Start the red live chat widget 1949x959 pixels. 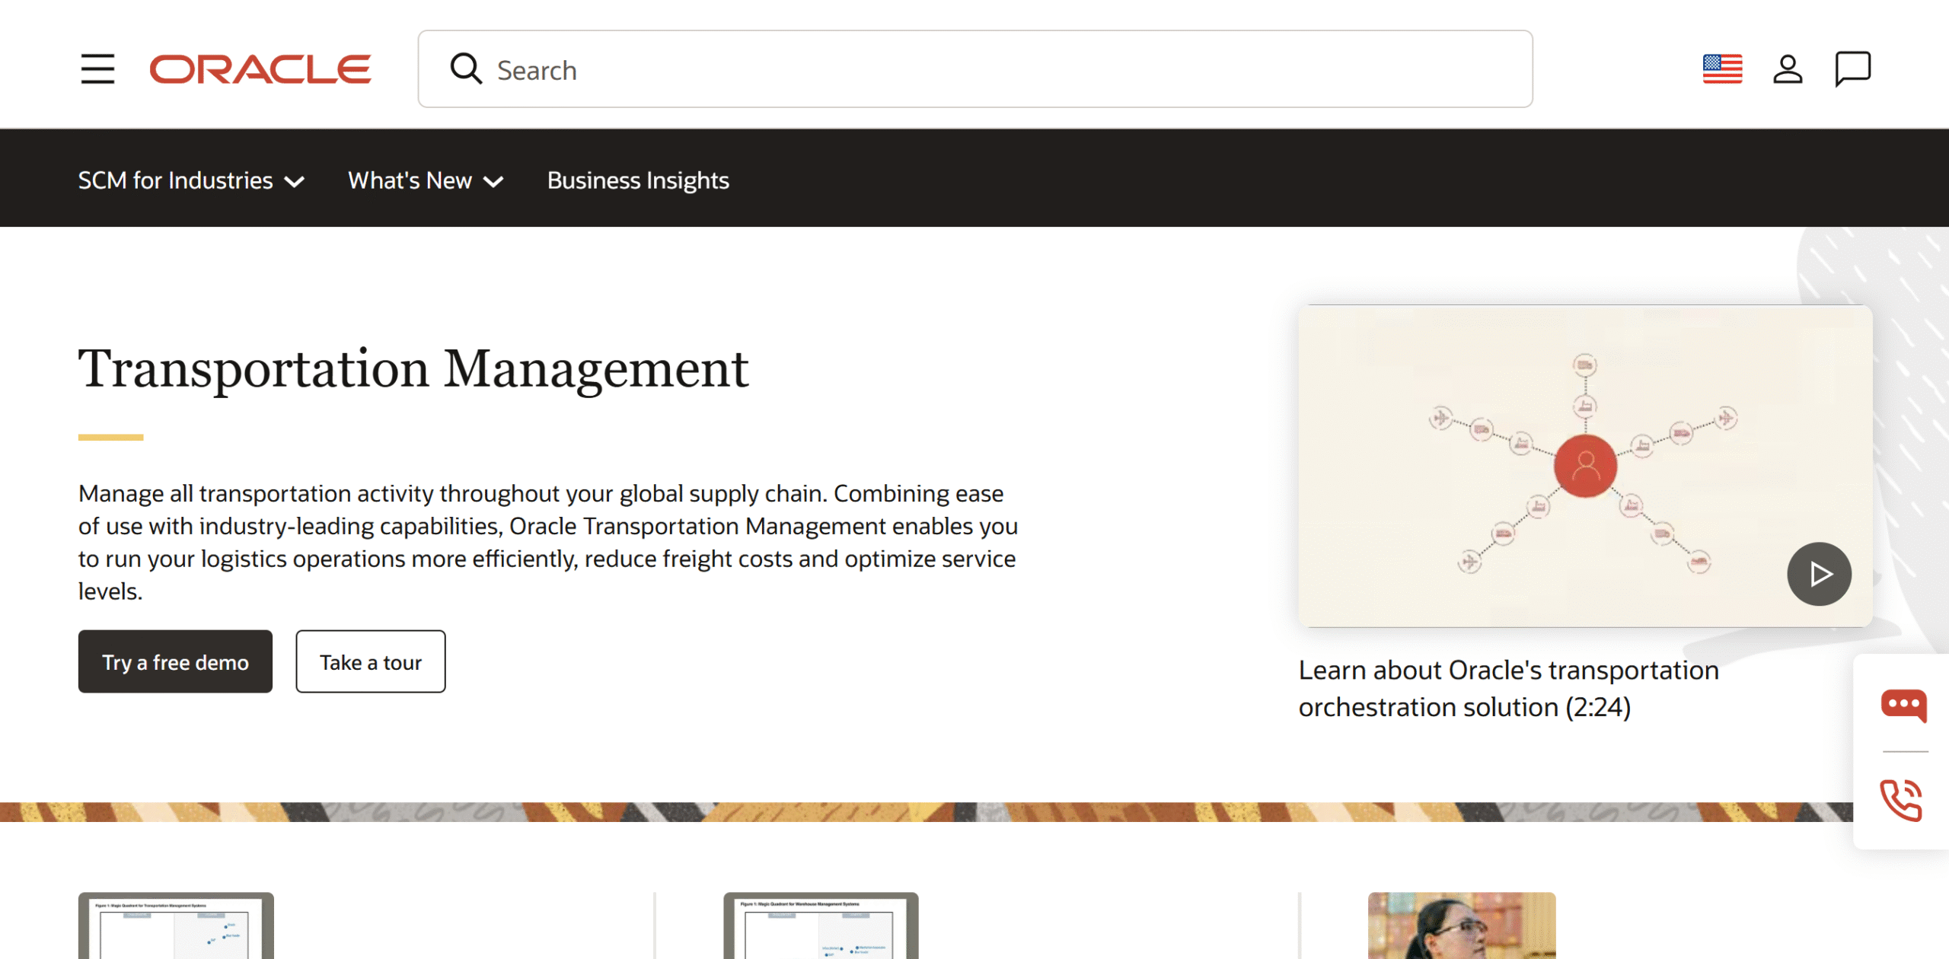click(x=1903, y=704)
